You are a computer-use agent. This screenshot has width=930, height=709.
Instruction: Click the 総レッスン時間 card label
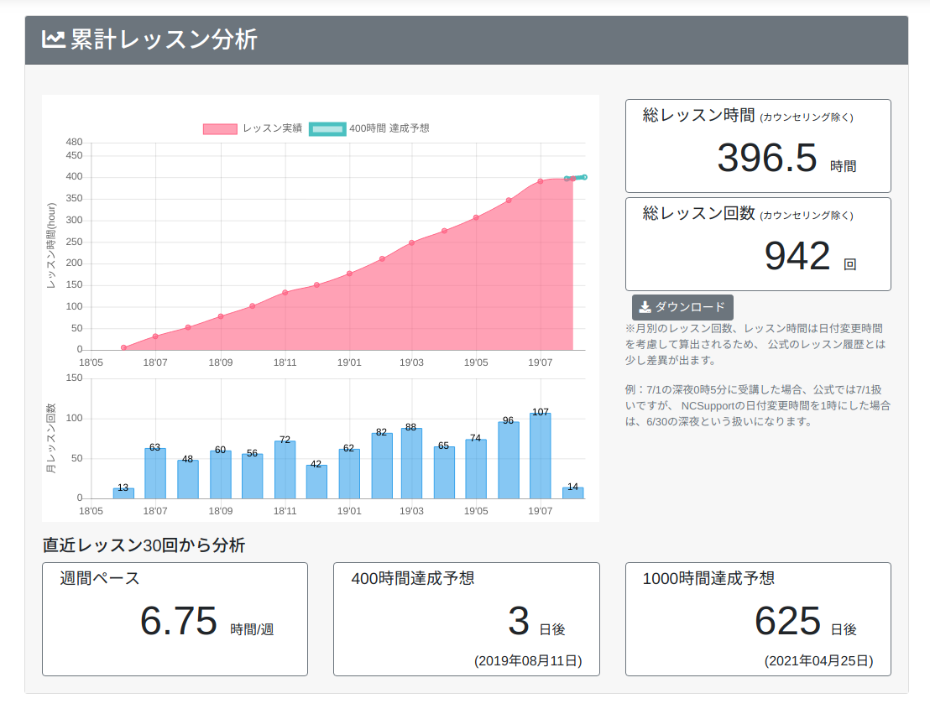point(698,115)
